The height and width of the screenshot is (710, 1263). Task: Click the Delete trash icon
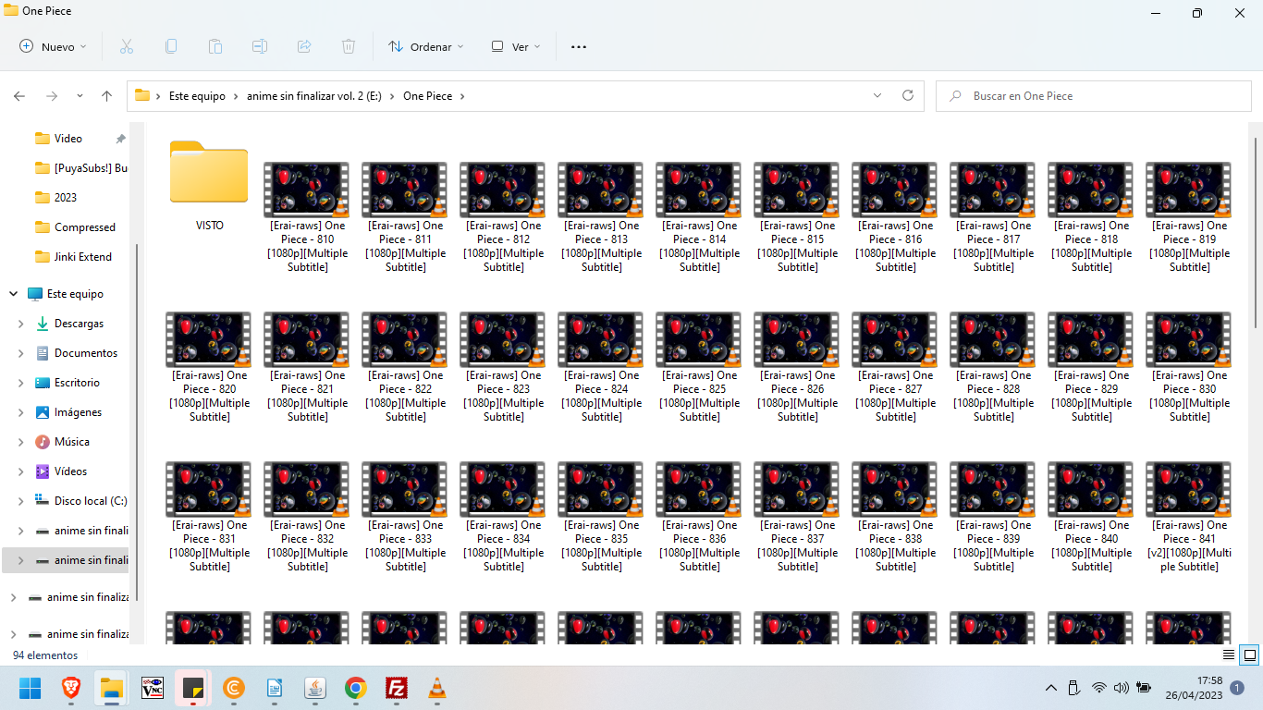click(349, 46)
